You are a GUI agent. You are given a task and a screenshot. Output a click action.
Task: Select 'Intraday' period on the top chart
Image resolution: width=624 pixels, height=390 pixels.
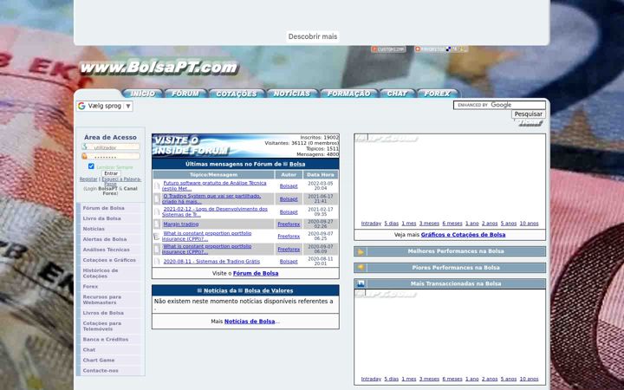[371, 224]
